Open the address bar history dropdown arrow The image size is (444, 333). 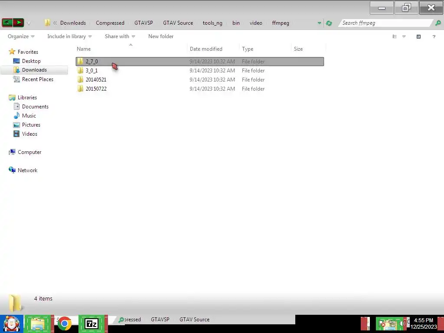(x=319, y=23)
